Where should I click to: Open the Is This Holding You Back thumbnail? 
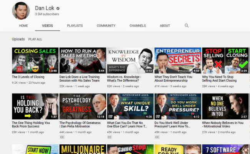pyautogui.click(x=35, y=106)
